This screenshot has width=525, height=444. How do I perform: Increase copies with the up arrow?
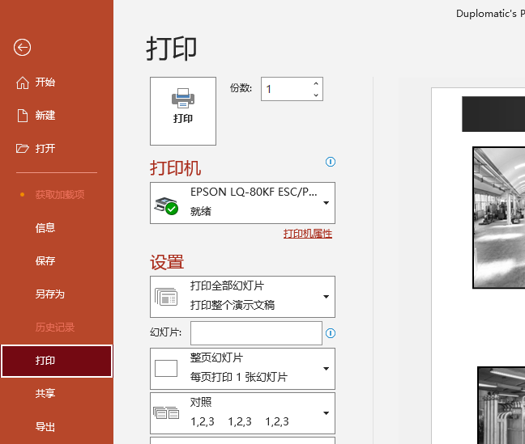[x=316, y=83]
